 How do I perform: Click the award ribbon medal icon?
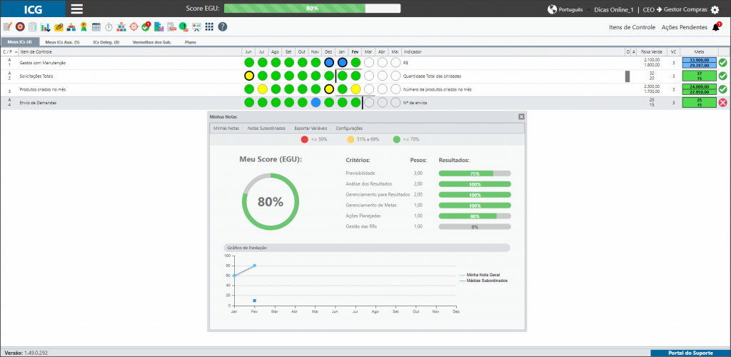(84, 26)
